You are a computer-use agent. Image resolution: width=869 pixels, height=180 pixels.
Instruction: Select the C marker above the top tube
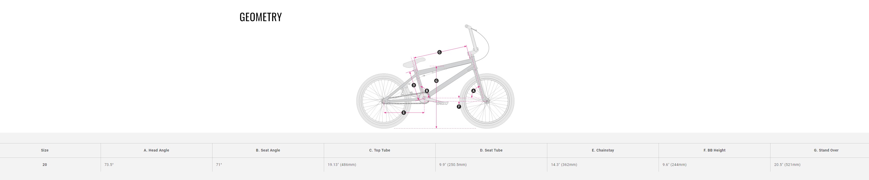coord(439,52)
